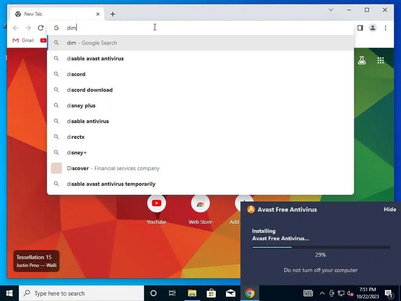This screenshot has height=301, width=401.
Task: Select 'disable antivirus' suggestion
Action: pos(200,121)
